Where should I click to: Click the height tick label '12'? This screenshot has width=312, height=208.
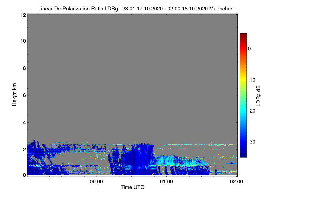23,15
